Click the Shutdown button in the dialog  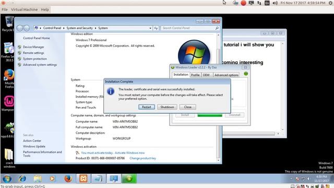(x=167, y=107)
